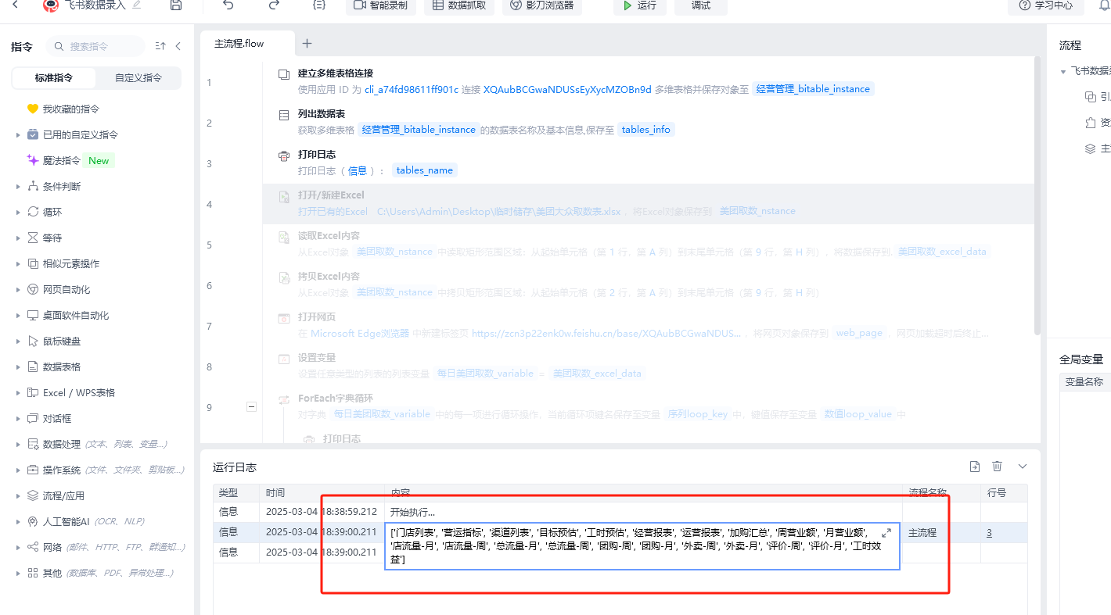Image resolution: width=1111 pixels, height=615 pixels.
Task: Collapse the ForEach loop block at line 9
Action: click(x=251, y=406)
